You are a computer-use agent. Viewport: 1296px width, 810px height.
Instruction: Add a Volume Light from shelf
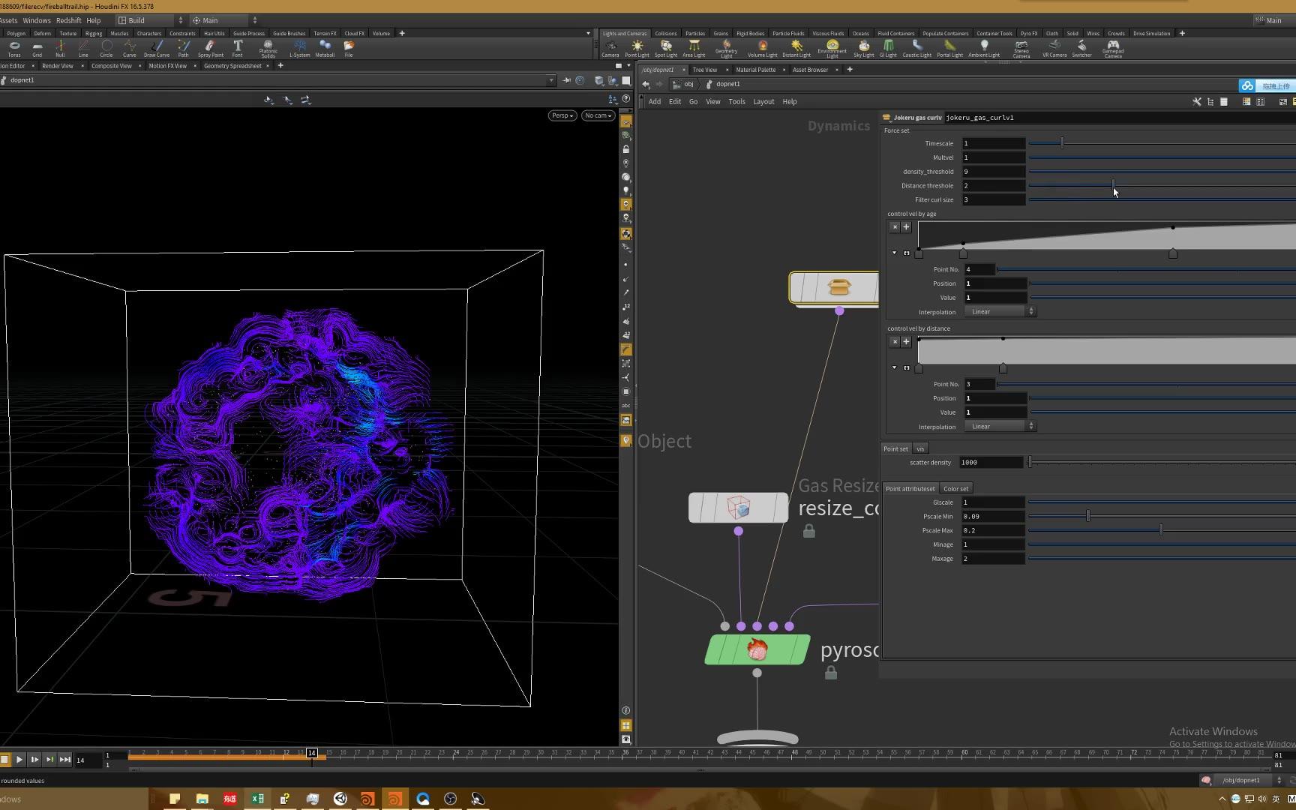[763, 49]
